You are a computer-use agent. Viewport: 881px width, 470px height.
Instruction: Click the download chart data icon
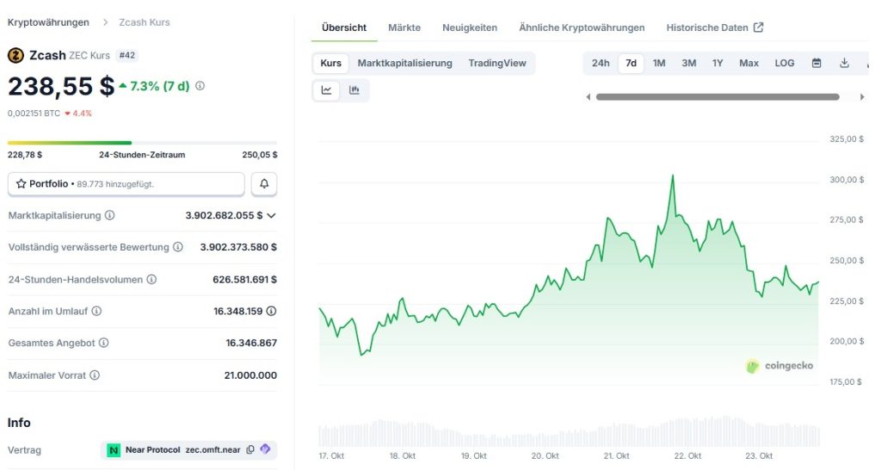pyautogui.click(x=845, y=63)
